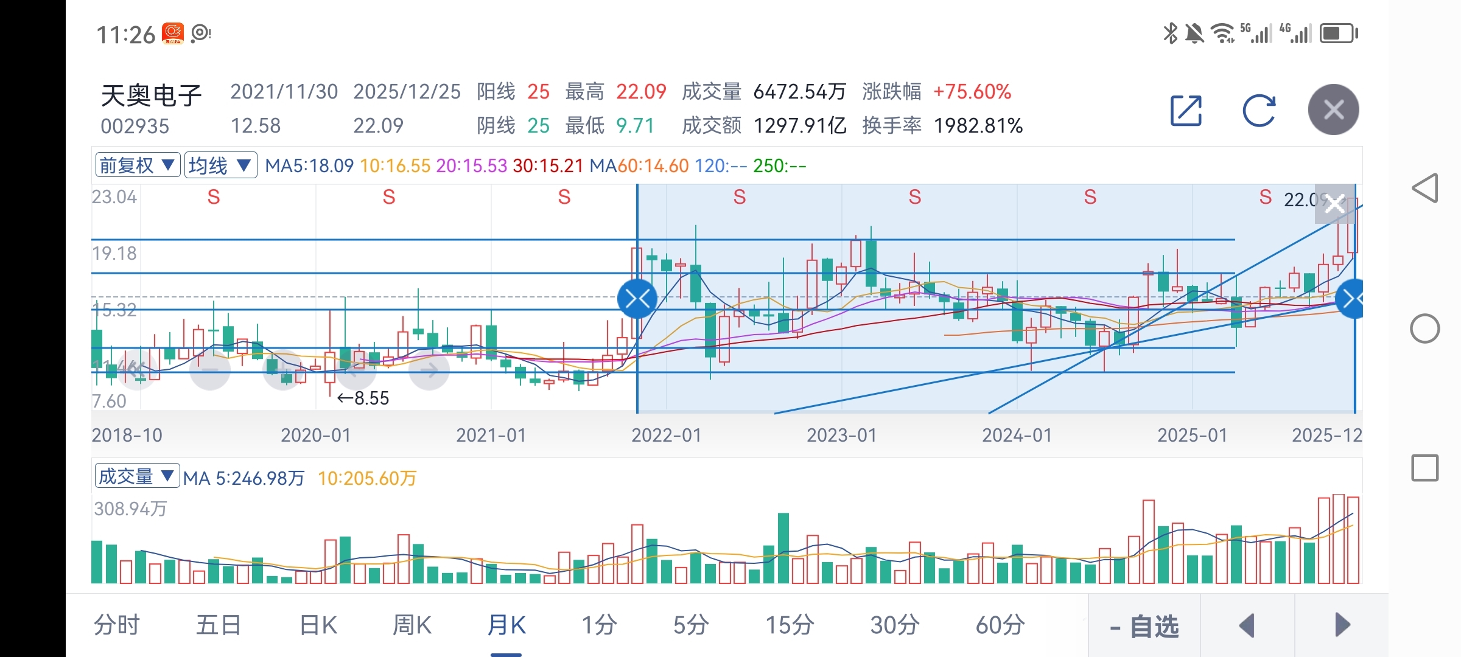This screenshot has width=1461, height=657.
Task: Dismiss range statistics with the white X on the selection
Action: coord(1334,203)
